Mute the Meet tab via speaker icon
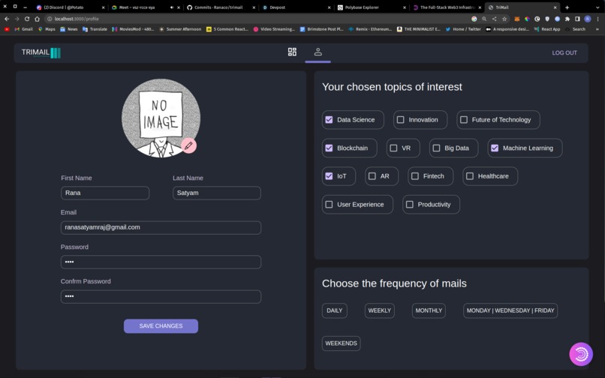The height and width of the screenshot is (378, 605). click(172, 7)
